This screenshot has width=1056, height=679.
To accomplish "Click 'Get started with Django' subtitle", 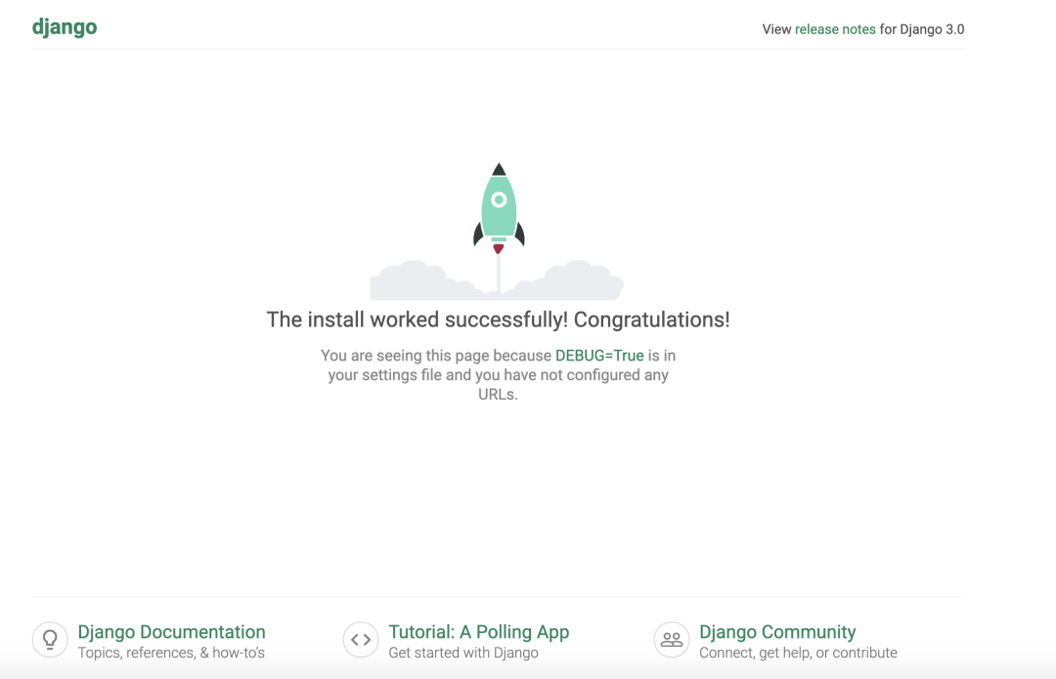I will click(463, 653).
